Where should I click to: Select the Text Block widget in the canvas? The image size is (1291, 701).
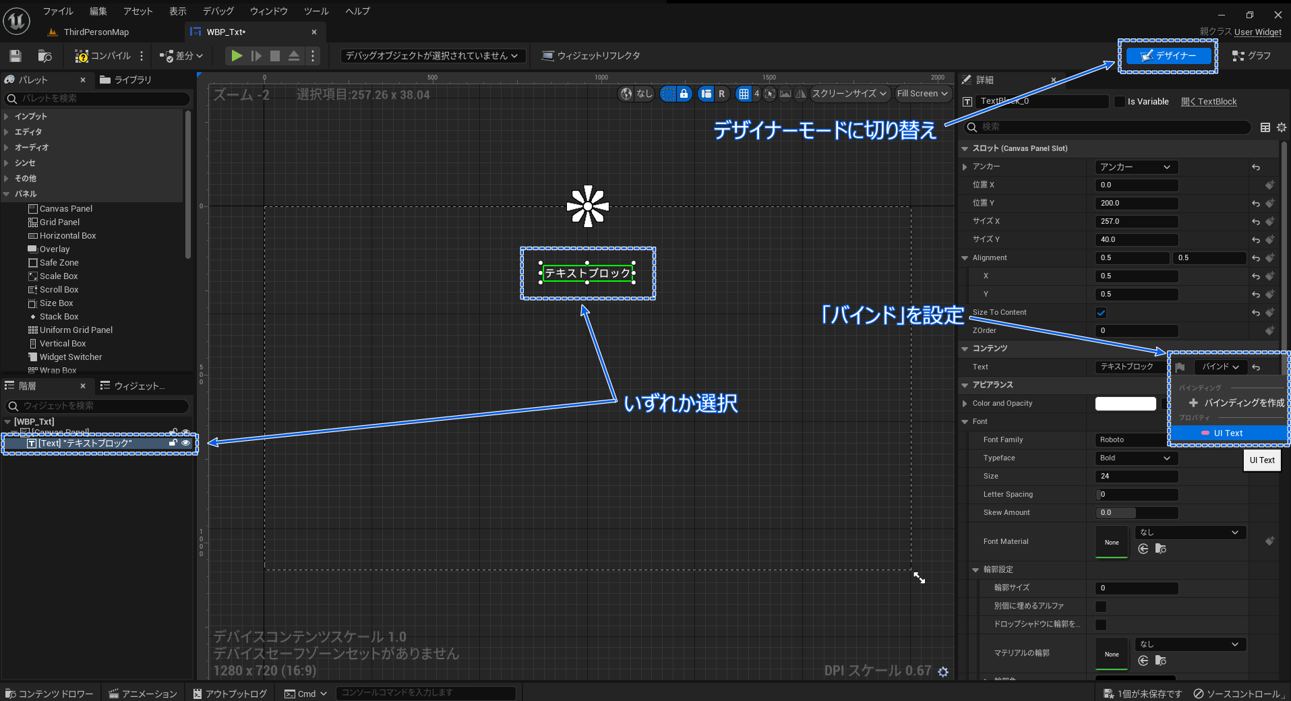pos(587,274)
